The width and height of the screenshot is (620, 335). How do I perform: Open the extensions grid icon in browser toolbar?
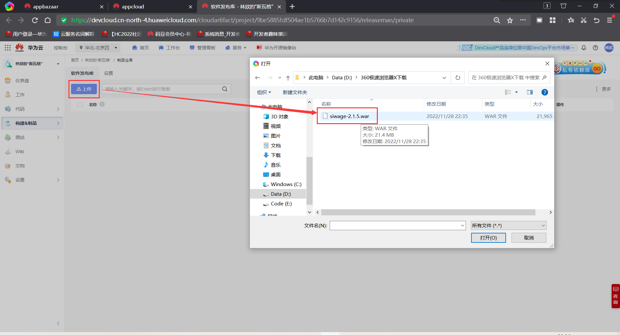coord(553,20)
